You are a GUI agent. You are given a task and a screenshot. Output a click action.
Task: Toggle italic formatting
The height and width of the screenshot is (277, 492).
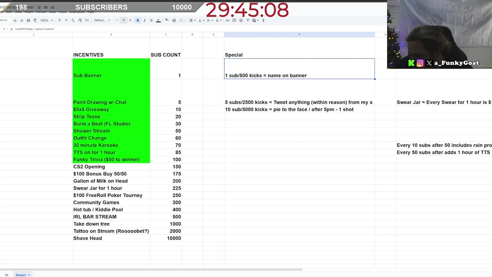145,20
